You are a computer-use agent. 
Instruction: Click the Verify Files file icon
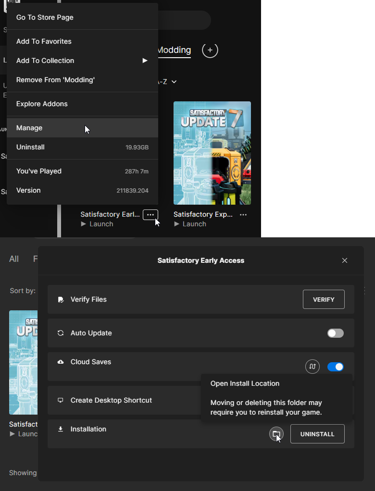61,300
